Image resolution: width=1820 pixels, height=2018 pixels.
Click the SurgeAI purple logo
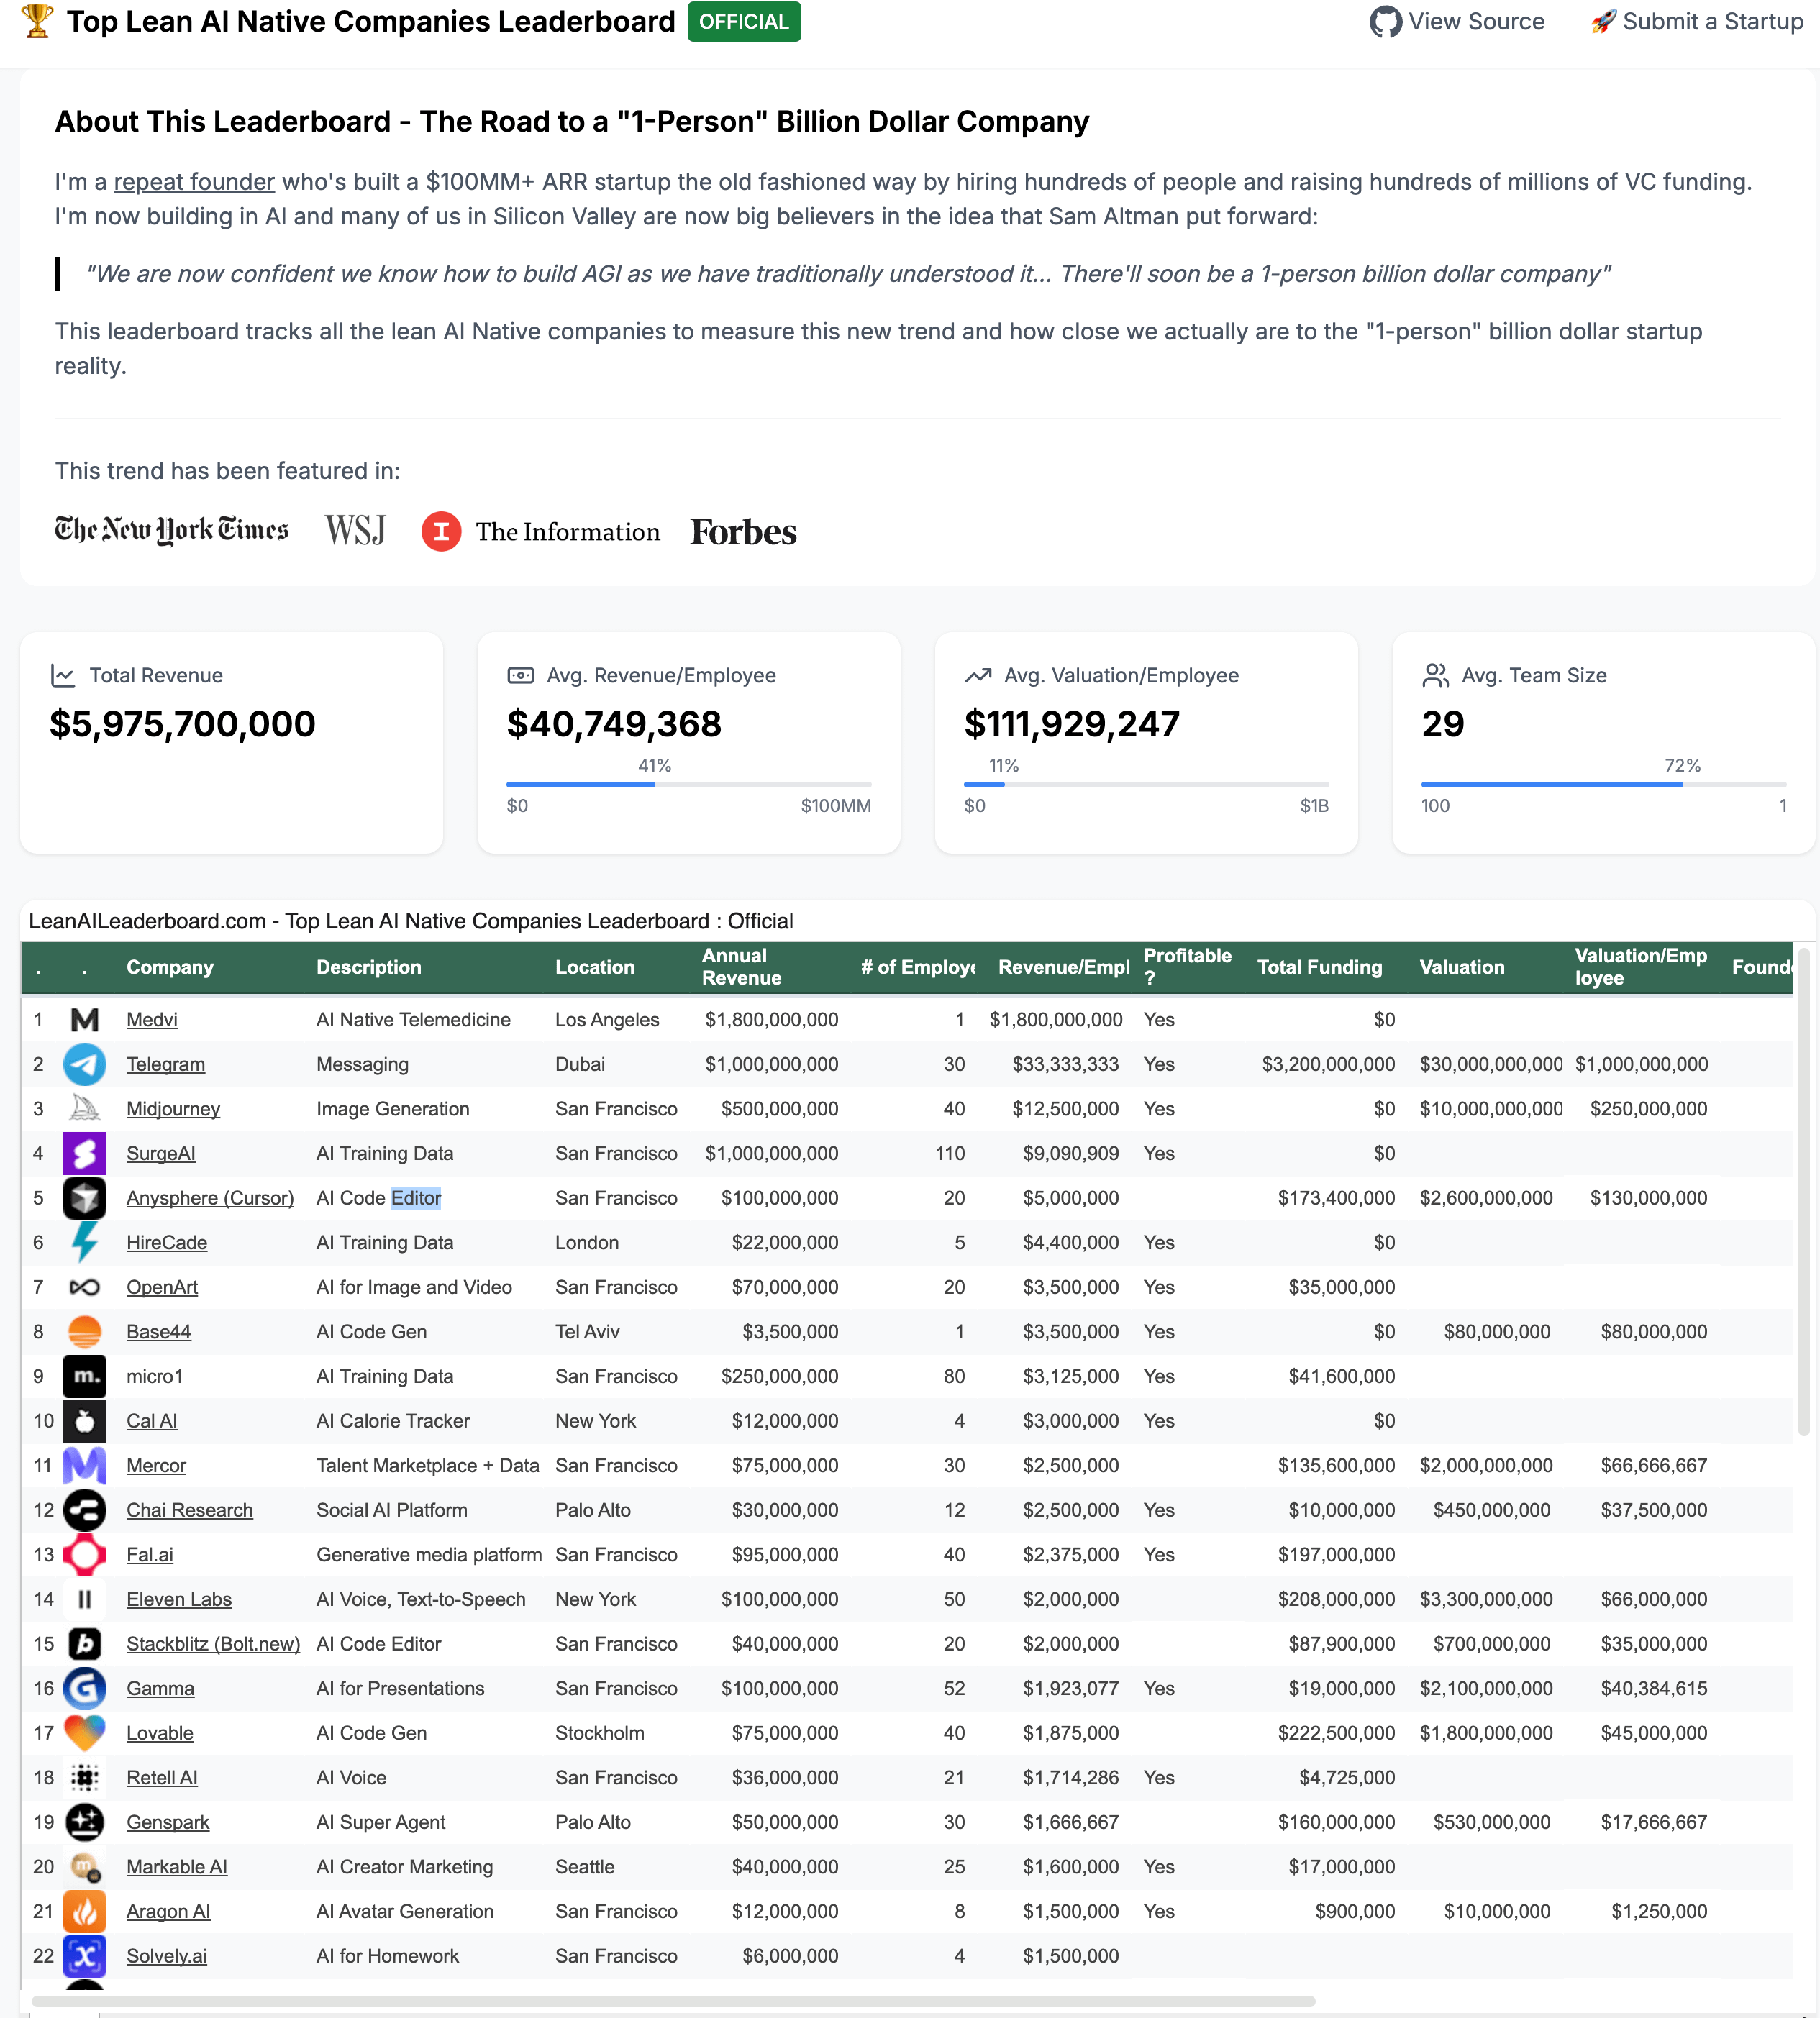point(85,1154)
